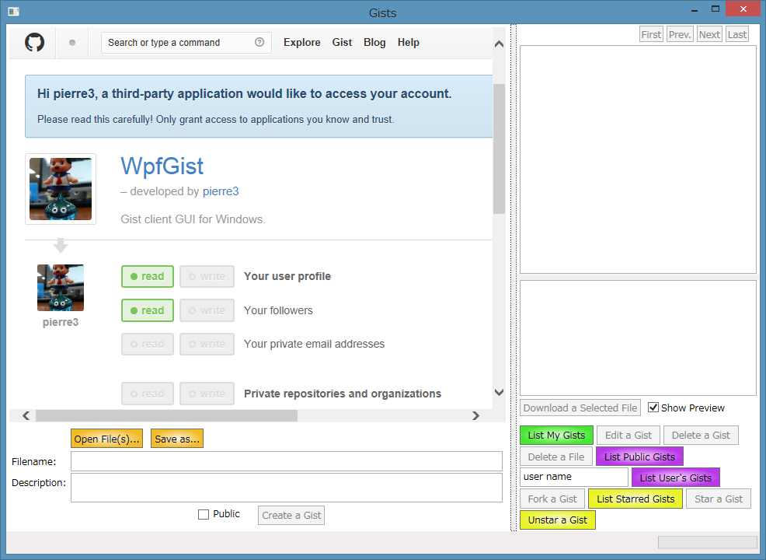Toggle read access for Your followers
Viewport: 766px width, 560px height.
[x=148, y=310]
